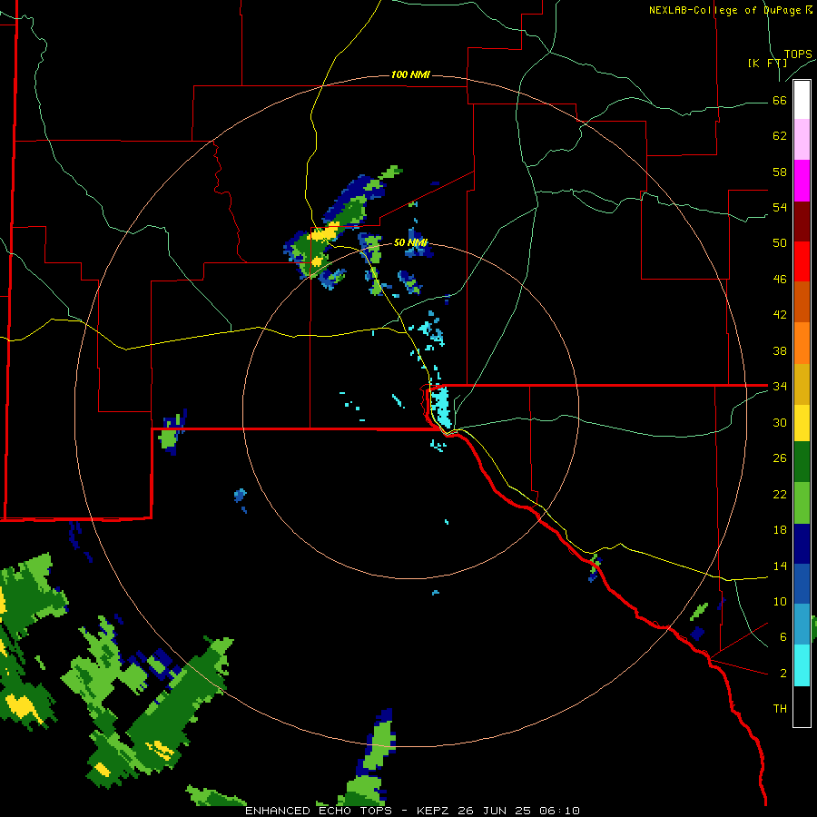The image size is (817, 817).
Task: Select the cyan segment of the color scale
Action: pos(802,665)
